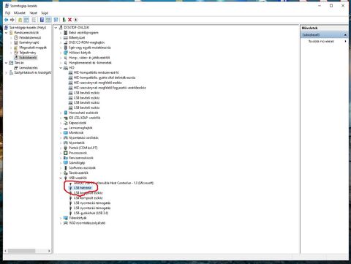Viewport: 351px width, 264px height.
Task: Expand the IDE ATA/ATAPI vezérlők category
Action: coord(61,118)
